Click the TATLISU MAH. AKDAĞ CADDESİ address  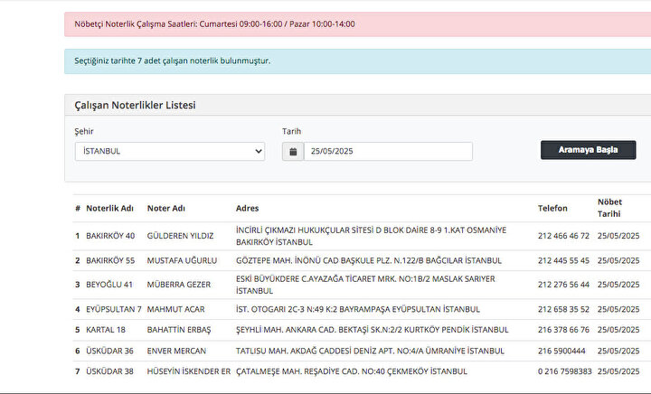coord(370,351)
